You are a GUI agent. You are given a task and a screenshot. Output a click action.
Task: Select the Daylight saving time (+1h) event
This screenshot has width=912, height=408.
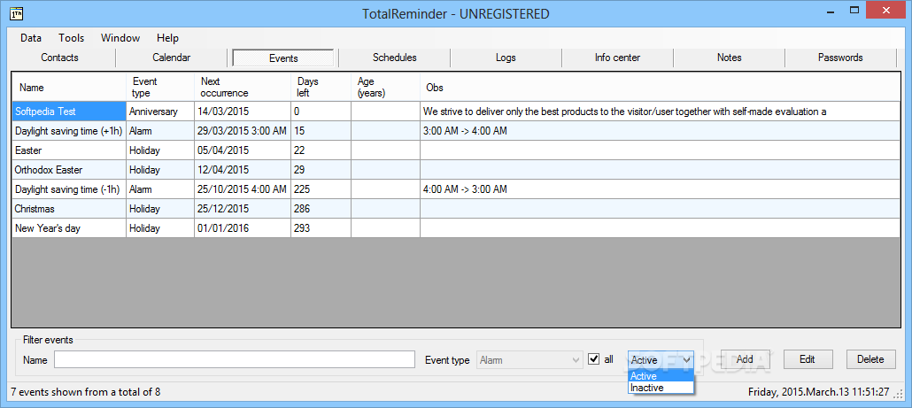(69, 131)
